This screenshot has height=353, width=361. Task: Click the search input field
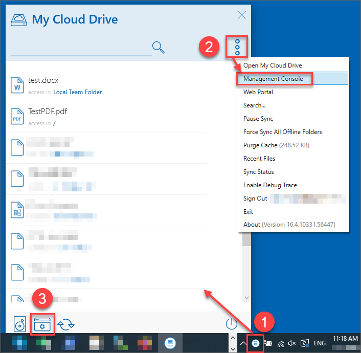pyautogui.click(x=81, y=49)
